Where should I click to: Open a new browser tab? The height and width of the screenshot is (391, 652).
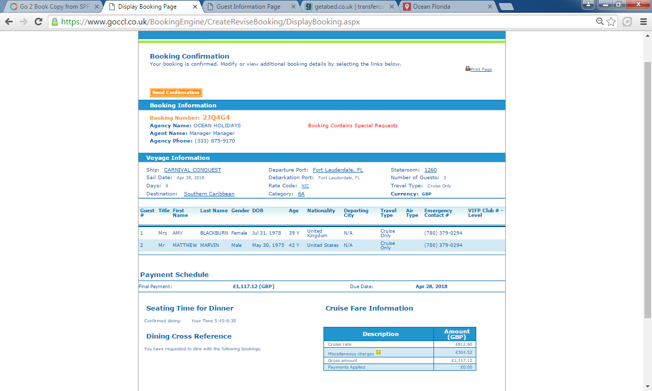pyautogui.click(x=506, y=7)
